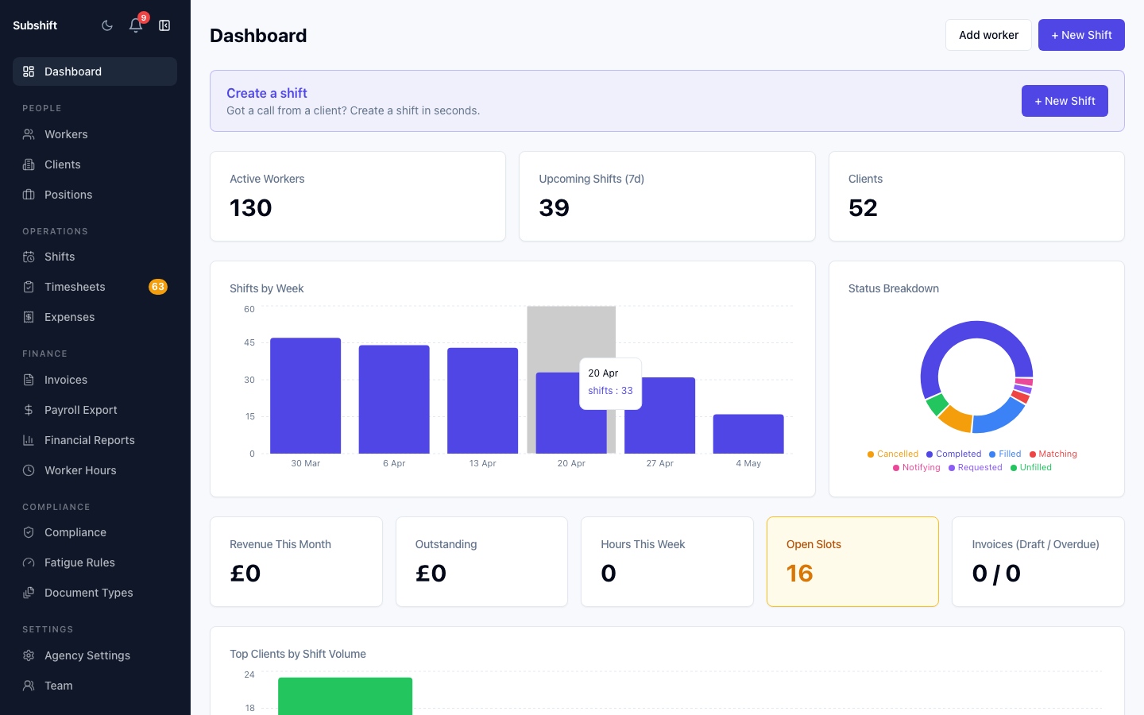1144x715 pixels.
Task: Click the 13 Apr chart bar
Action: [483, 400]
